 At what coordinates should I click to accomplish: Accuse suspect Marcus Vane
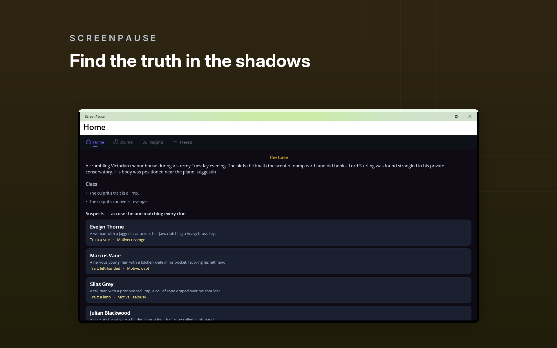[278, 261]
